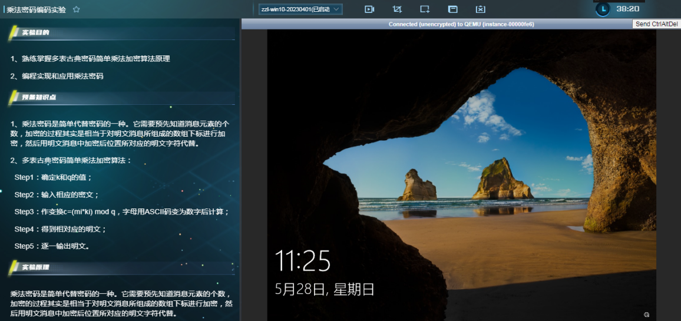
Task: Click the screenshot crop icon in toolbar
Action: coord(397,9)
